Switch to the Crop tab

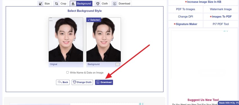pyautogui.click(x=60, y=3)
